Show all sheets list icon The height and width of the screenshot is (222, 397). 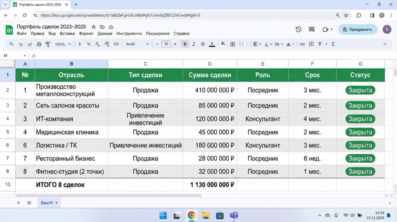[29, 203]
